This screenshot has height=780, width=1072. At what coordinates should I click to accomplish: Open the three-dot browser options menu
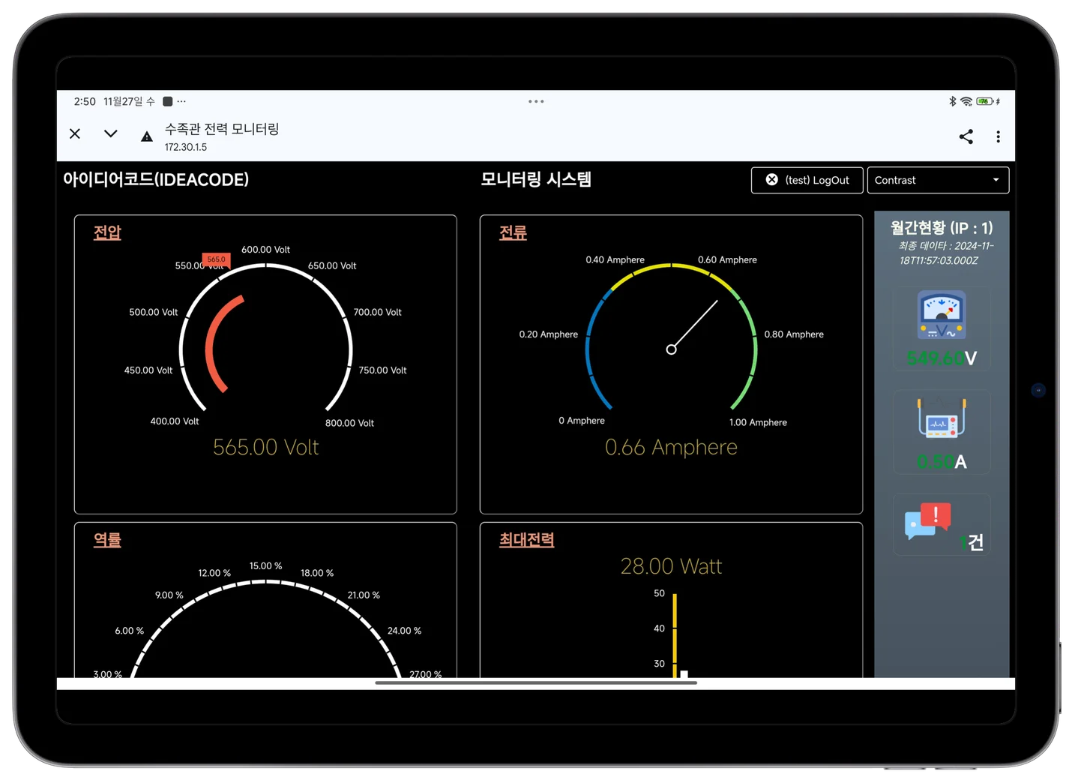pos(998,136)
